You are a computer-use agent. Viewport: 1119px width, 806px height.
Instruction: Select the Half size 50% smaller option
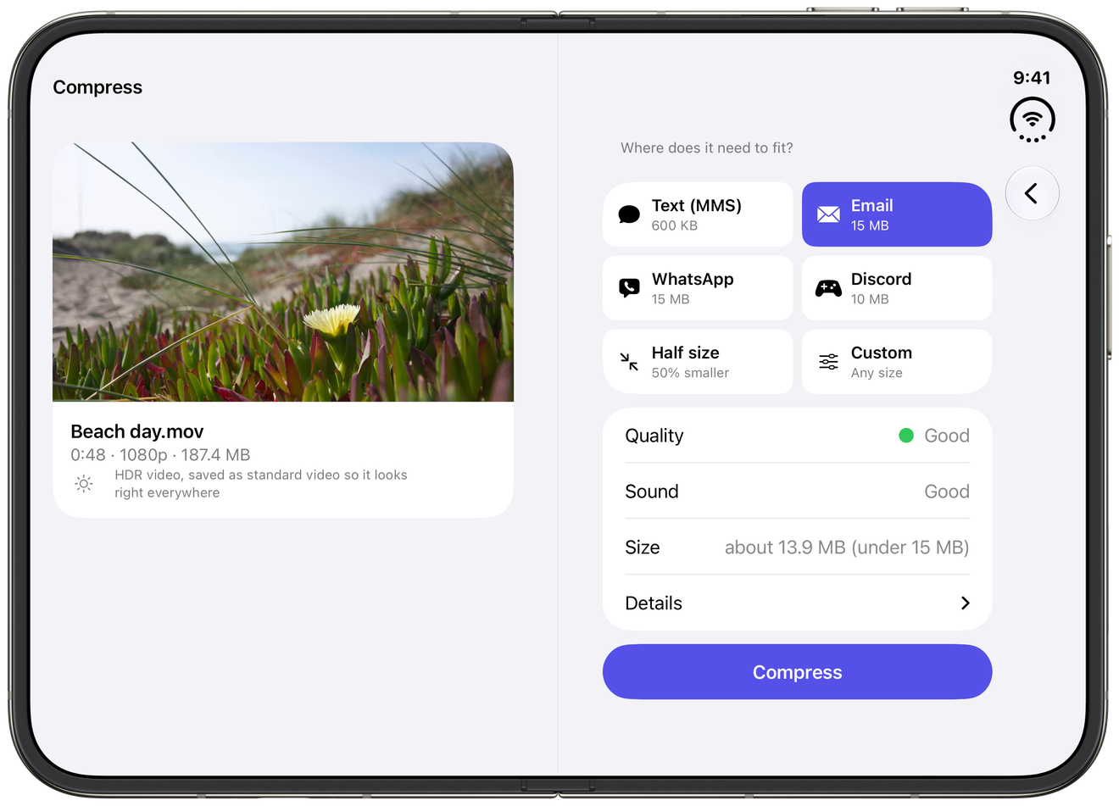coord(698,362)
